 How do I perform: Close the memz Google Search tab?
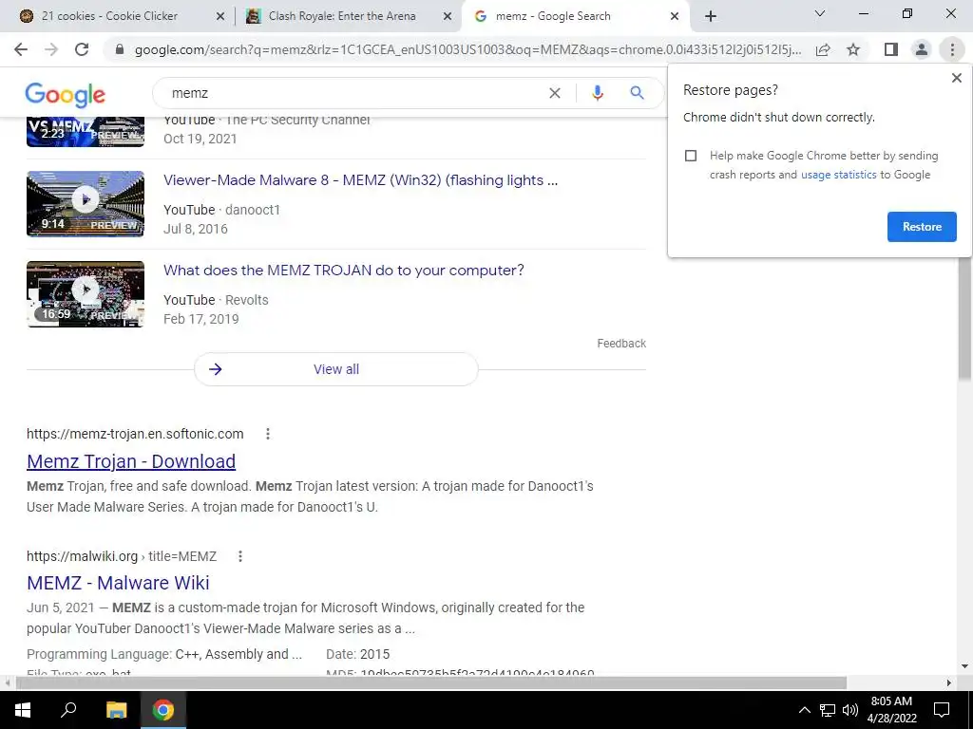(675, 16)
